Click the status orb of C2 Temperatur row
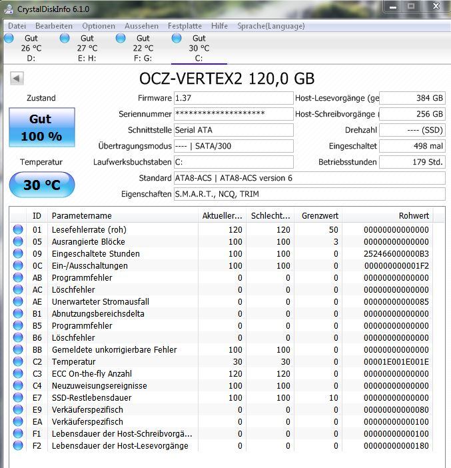The width and height of the screenshot is (451, 468). [18, 361]
